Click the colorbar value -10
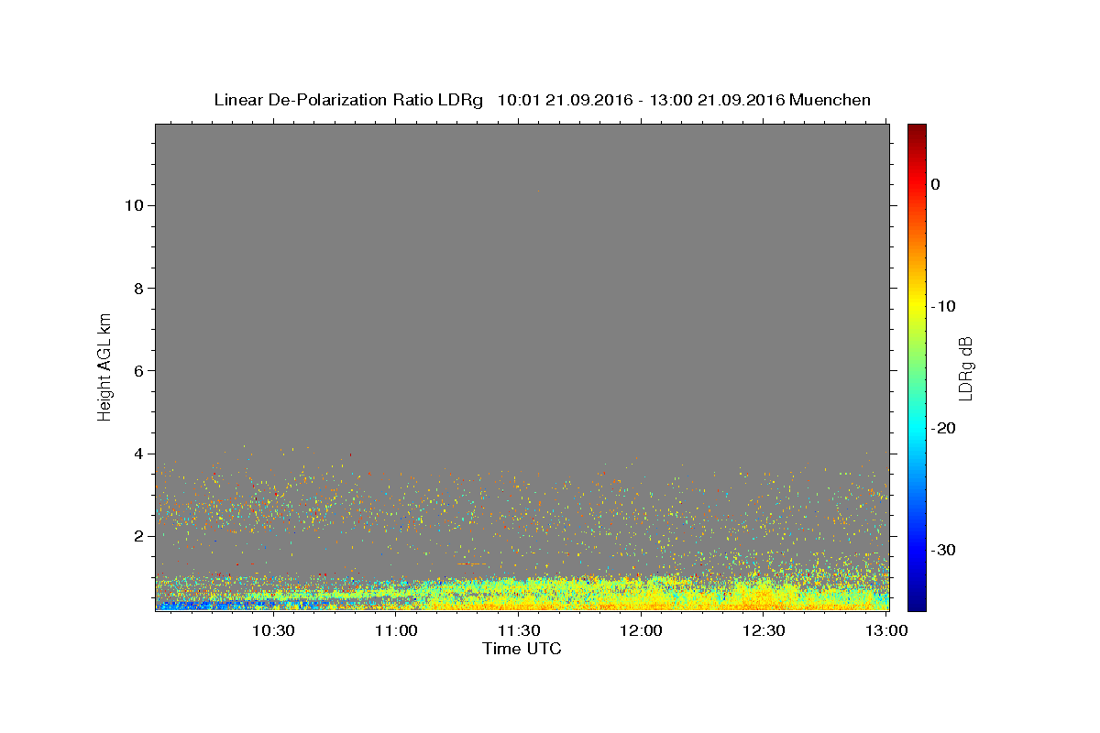The image size is (1100, 733). tap(944, 306)
